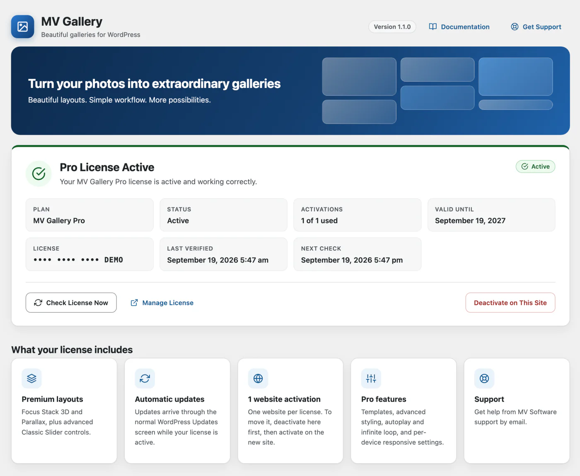Open the Get Support link
Image resolution: width=580 pixels, height=476 pixels.
[536, 27]
